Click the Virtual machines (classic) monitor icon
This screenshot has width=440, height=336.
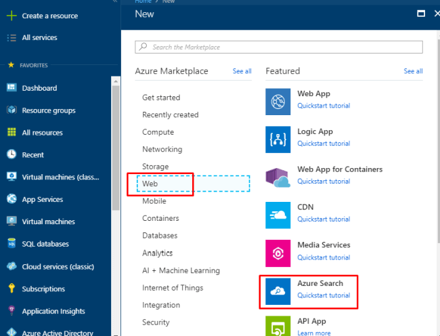pyautogui.click(x=12, y=177)
